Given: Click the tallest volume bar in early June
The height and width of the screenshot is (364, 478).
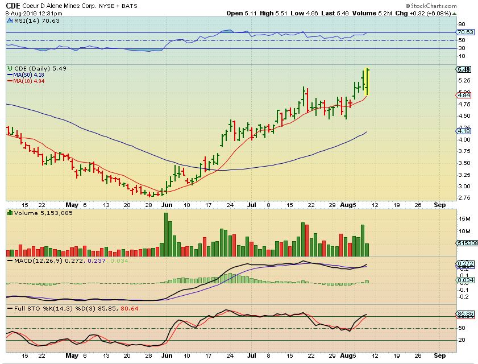Looking at the screenshot, I should [x=166, y=234].
